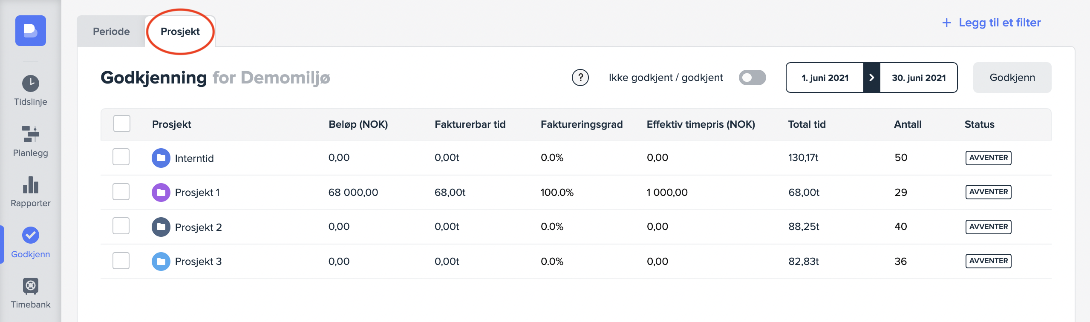Go to Rapporter bar chart icon
Viewport: 1090px width, 322px height.
pyautogui.click(x=30, y=185)
